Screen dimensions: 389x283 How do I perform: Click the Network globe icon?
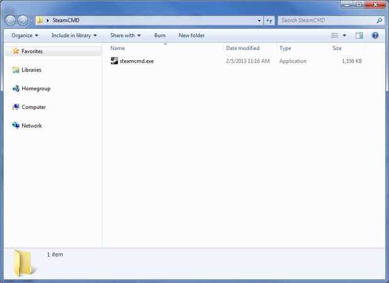coord(16,125)
